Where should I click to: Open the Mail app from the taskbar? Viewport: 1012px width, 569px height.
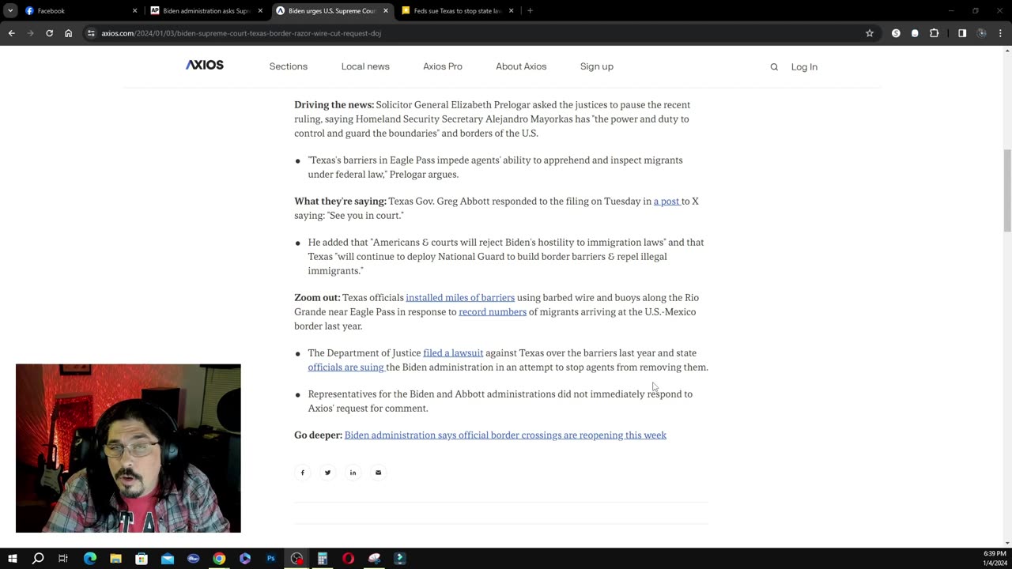click(168, 559)
